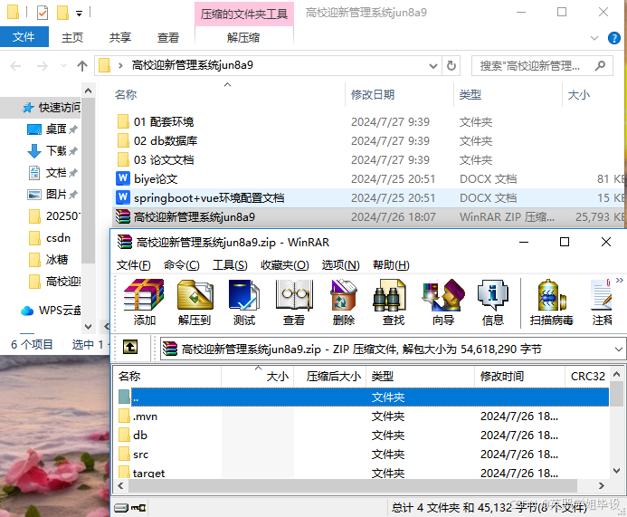Click WinRAR vertical scrollbar down arrow
This screenshot has height=517, width=627.
(617, 471)
